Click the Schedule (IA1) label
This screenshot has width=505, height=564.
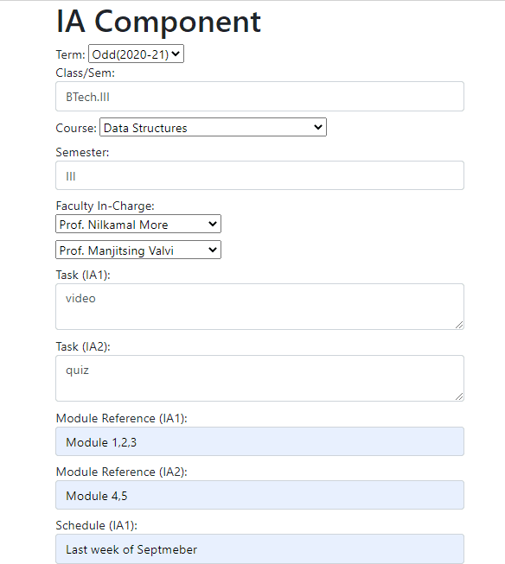click(97, 525)
